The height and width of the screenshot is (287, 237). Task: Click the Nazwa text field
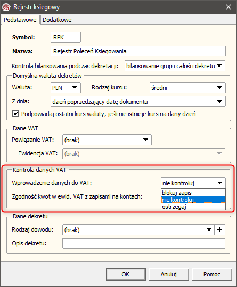(138, 51)
